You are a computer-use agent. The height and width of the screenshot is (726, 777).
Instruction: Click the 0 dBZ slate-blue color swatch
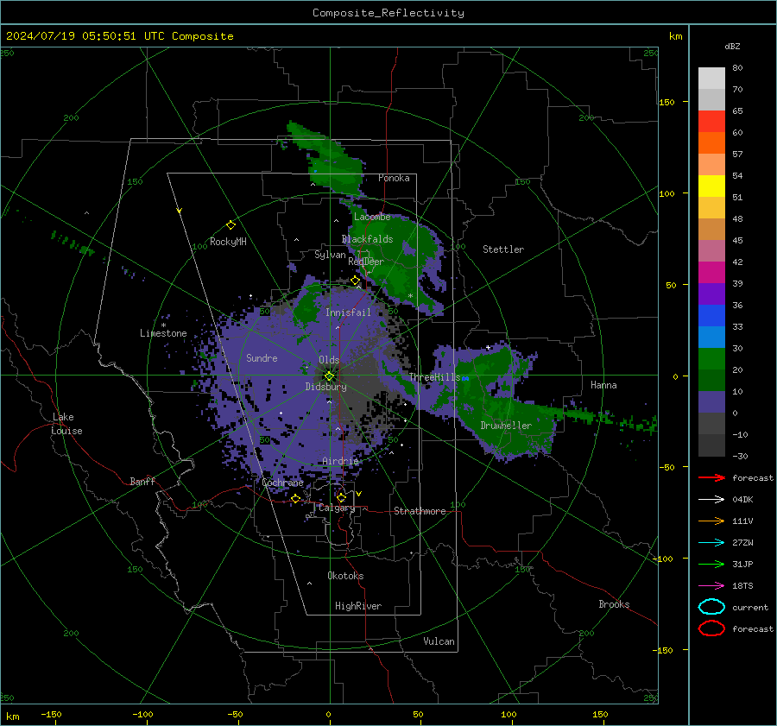(711, 402)
